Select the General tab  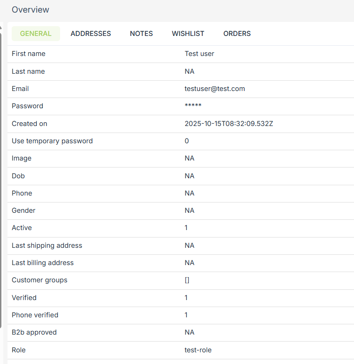(36, 34)
